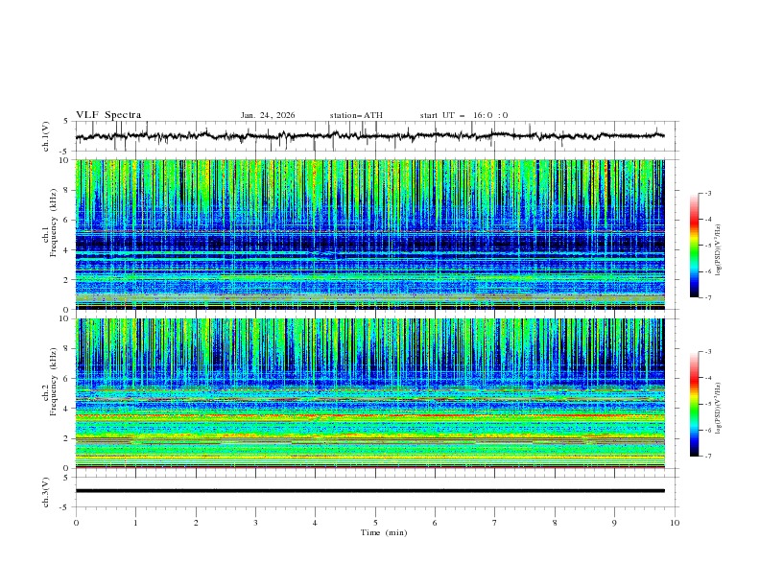
Task: Click the "1" minute tick label
Action: click(136, 523)
